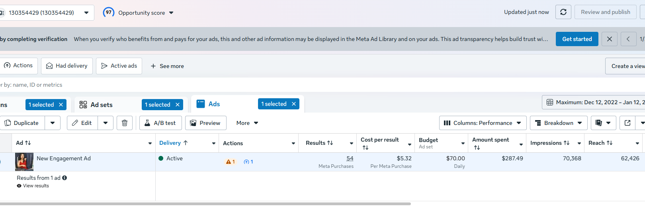Image resolution: width=645 pixels, height=212 pixels.
Task: Click the refresh data icon
Action: [563, 12]
